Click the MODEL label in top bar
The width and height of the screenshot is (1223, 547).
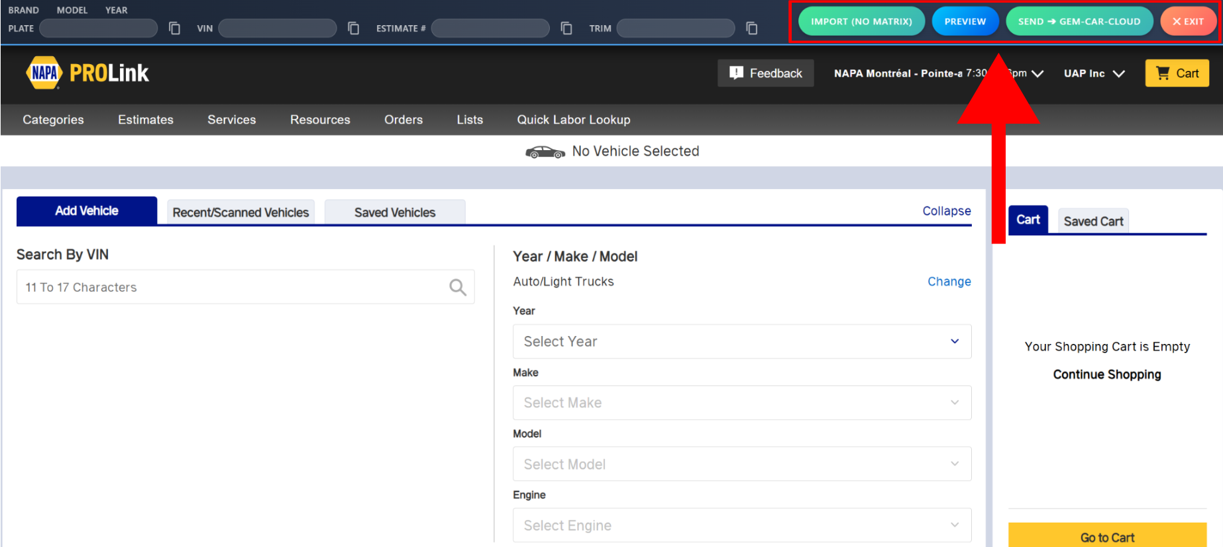point(72,11)
